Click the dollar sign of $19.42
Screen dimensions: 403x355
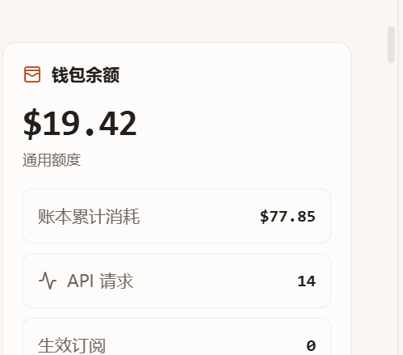coord(32,124)
